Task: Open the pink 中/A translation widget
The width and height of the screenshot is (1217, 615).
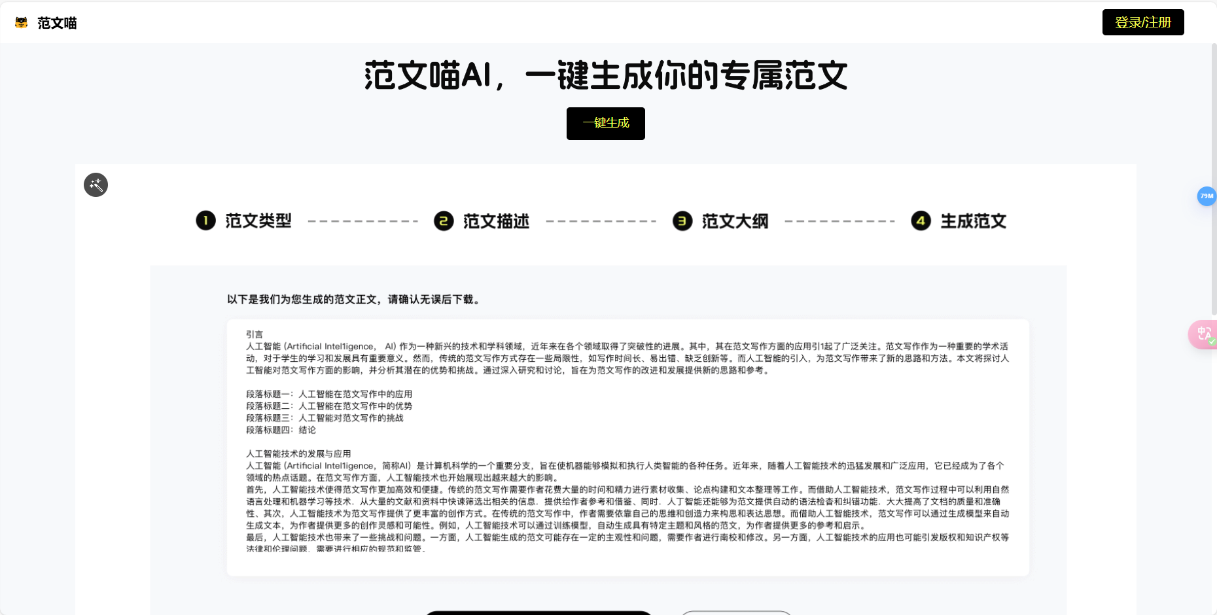Action: [1204, 334]
